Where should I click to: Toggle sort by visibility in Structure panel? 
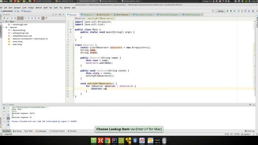coord(4,18)
